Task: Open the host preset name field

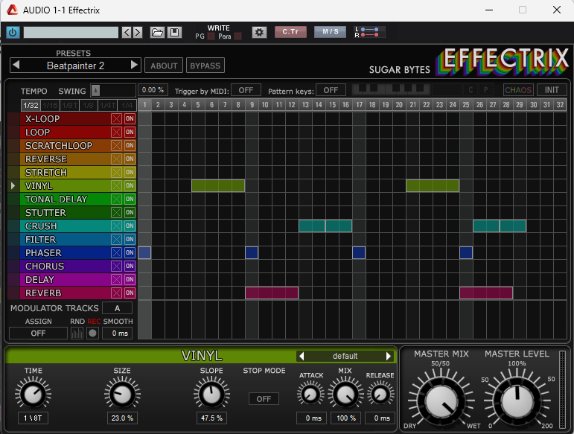Action: point(71,32)
